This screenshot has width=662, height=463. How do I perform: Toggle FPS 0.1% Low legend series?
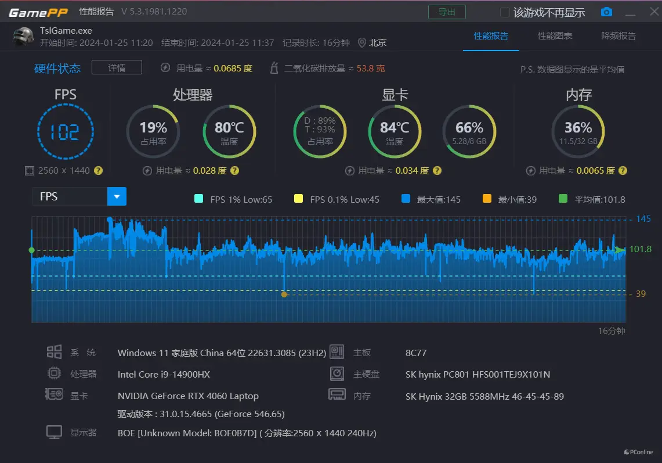299,199
